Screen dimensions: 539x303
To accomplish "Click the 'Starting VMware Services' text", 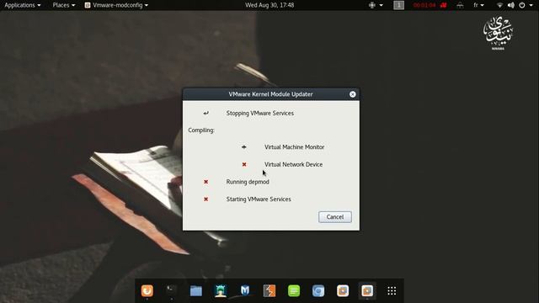I will [x=259, y=199].
